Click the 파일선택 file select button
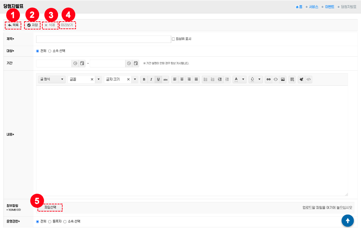Viewport: 361px width, 228px height. [x=50, y=207]
